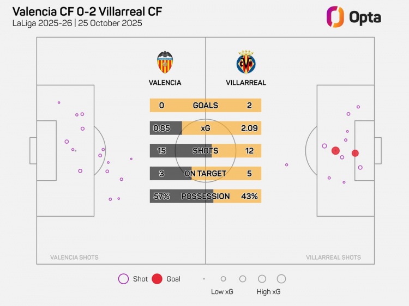Click the xG stat row label
The image size is (409, 306).
tap(205, 128)
